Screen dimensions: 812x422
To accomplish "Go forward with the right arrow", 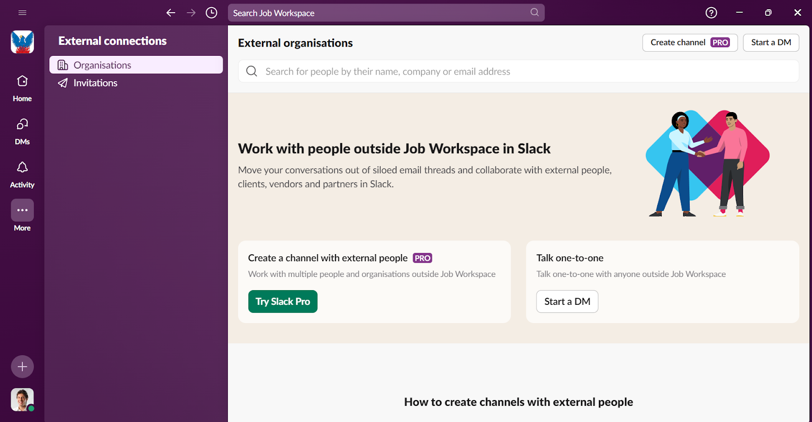I will [x=191, y=13].
